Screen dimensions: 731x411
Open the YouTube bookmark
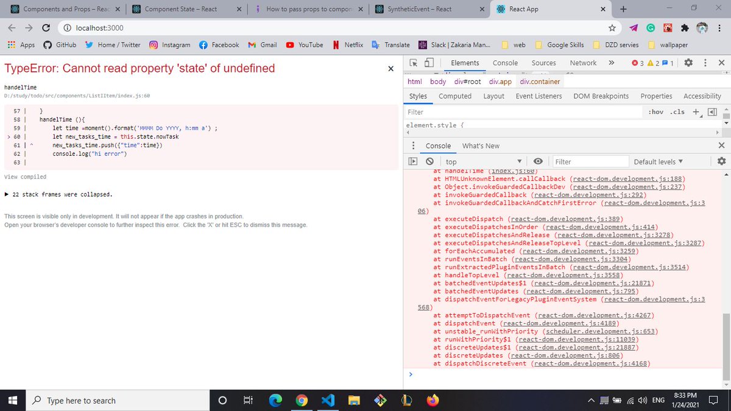pos(305,45)
